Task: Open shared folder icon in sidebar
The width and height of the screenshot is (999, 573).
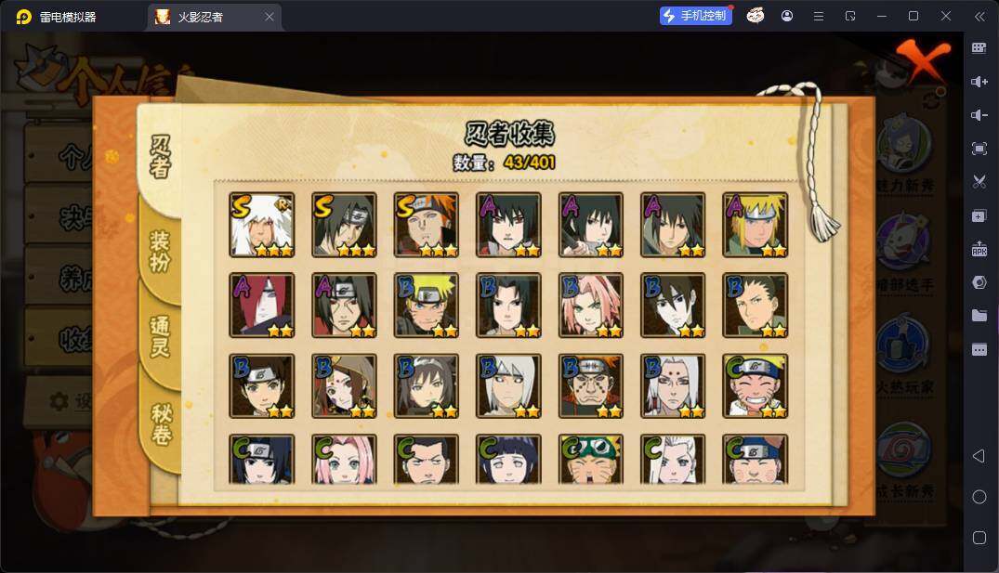Action: pyautogui.click(x=979, y=316)
